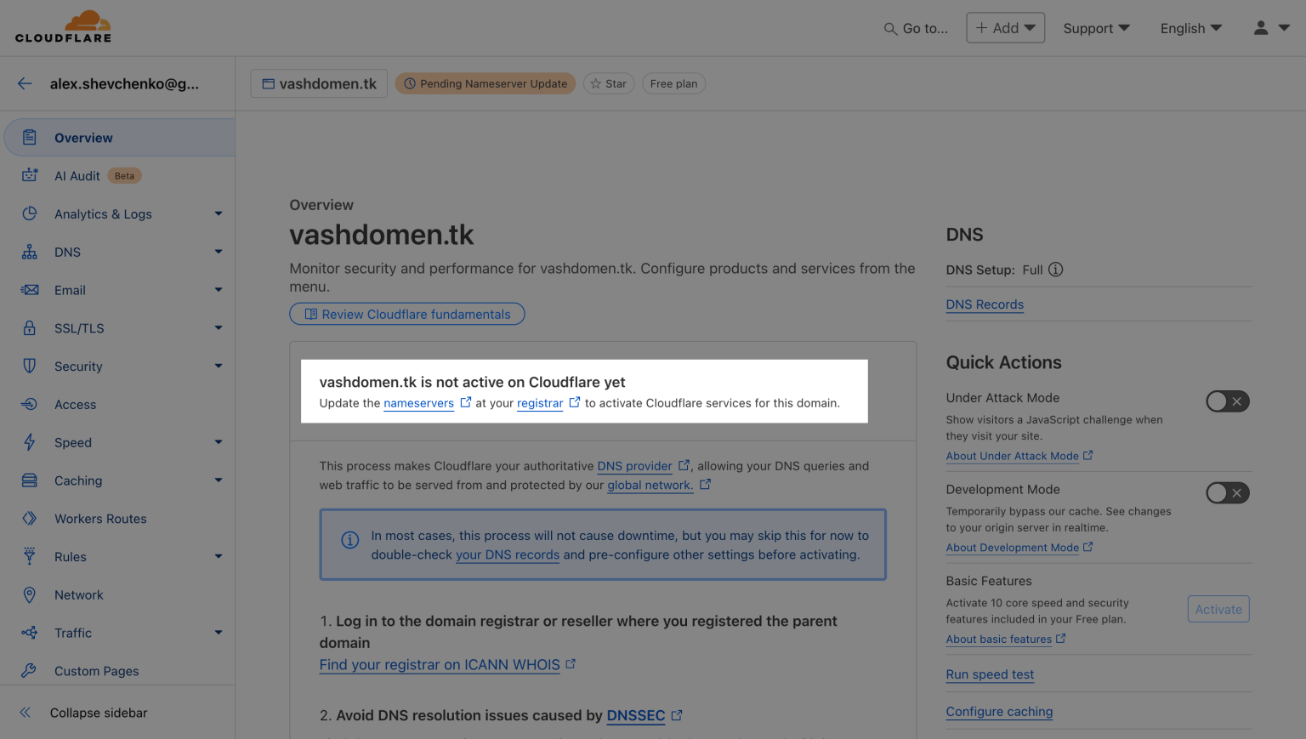The width and height of the screenshot is (1306, 739).
Task: Select Overview in the sidebar
Action: point(83,138)
